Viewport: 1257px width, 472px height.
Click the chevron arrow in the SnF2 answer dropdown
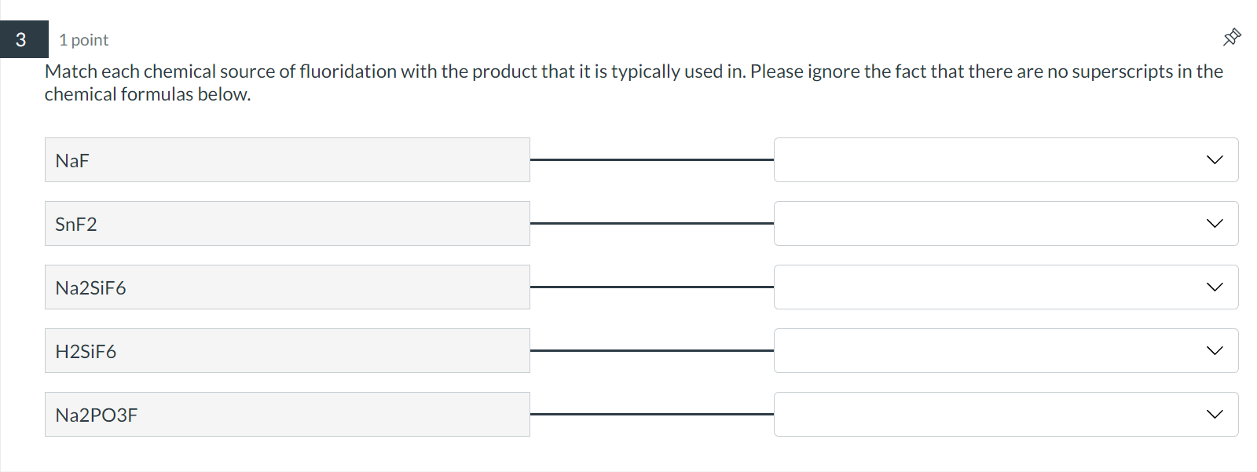click(1214, 224)
